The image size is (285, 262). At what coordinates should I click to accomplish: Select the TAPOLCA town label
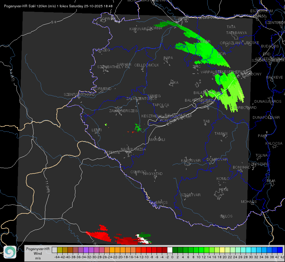pos(161,105)
